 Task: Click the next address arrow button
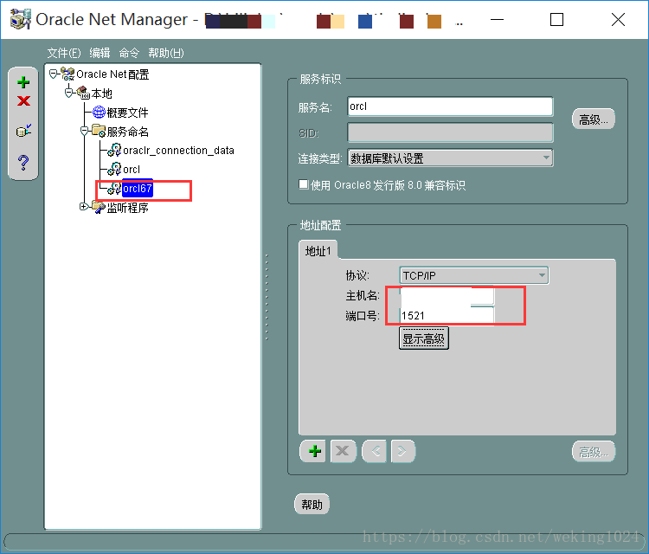[402, 451]
